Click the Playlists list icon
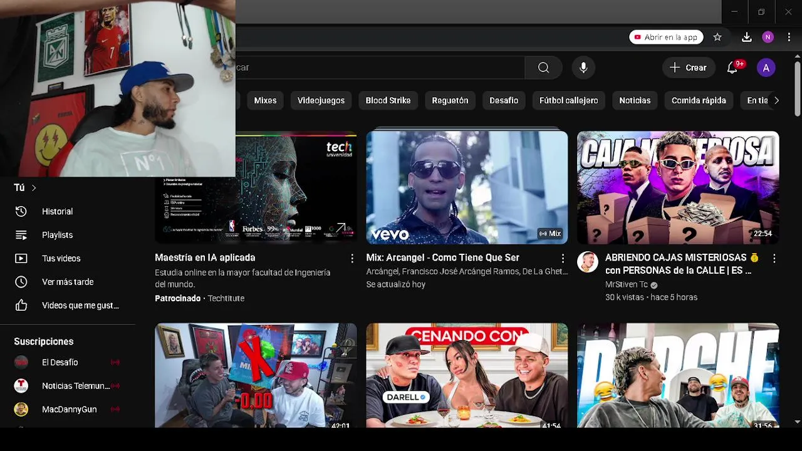 tap(21, 235)
